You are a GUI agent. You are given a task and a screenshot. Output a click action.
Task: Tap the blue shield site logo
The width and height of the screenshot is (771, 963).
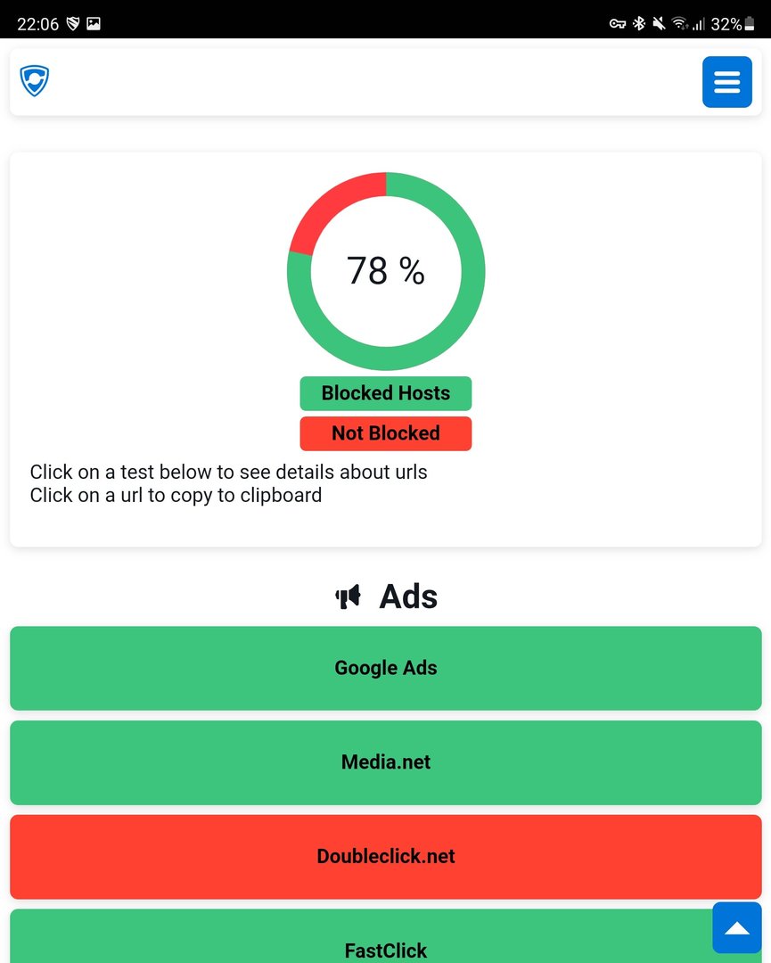[x=35, y=80]
